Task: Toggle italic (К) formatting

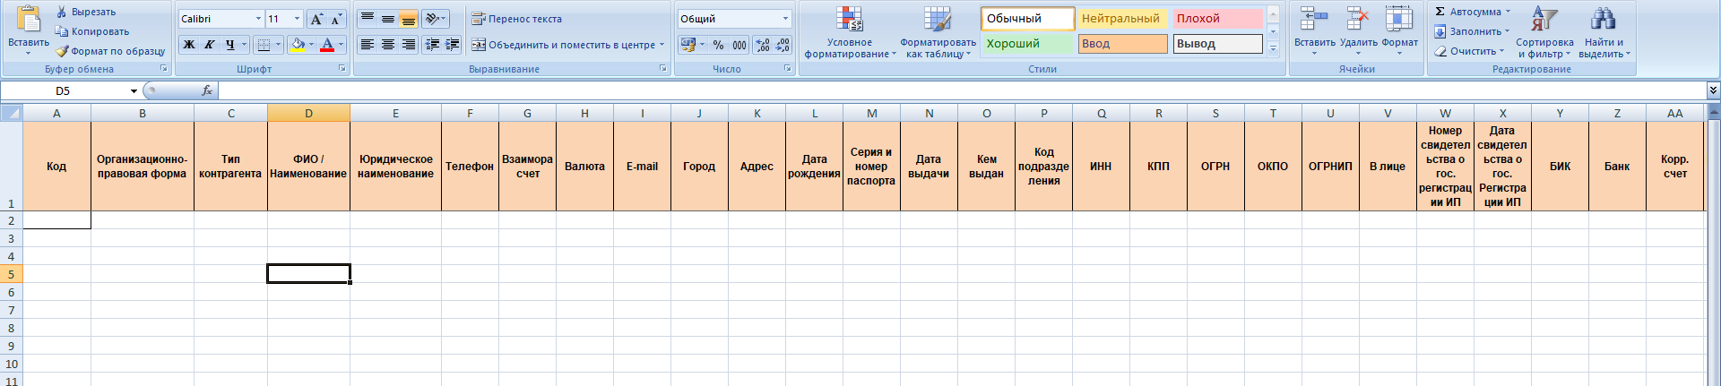Action: click(x=210, y=45)
